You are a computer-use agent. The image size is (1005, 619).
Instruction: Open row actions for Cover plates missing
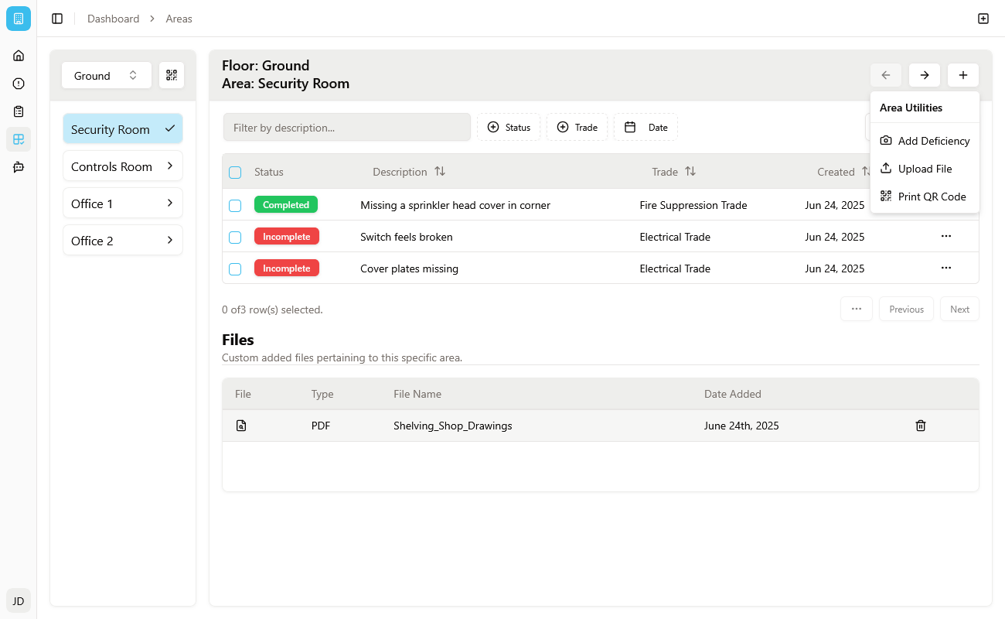tap(946, 268)
